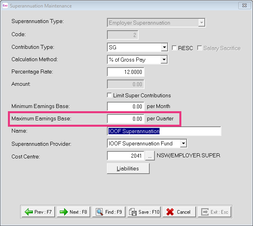Click the Percentage Rate field
Screen dimensions: 253x226
pos(126,72)
